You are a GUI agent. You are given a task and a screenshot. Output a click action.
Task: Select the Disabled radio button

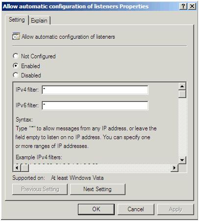tap(16, 75)
